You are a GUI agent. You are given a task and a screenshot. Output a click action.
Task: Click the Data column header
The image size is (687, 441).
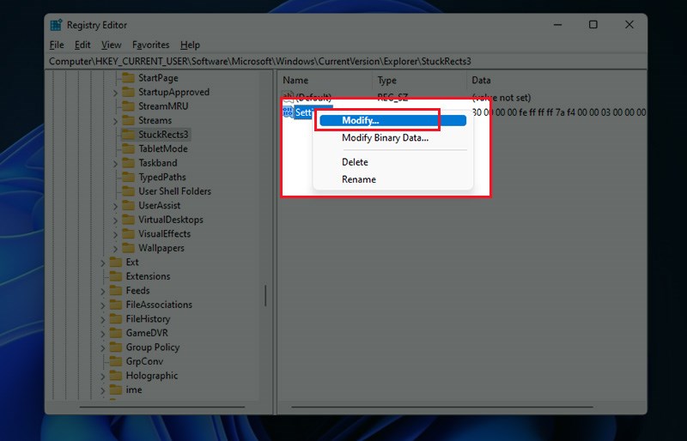point(556,80)
